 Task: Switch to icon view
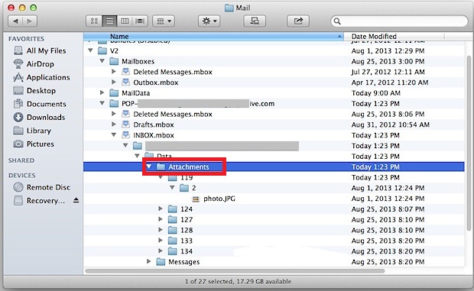94,21
